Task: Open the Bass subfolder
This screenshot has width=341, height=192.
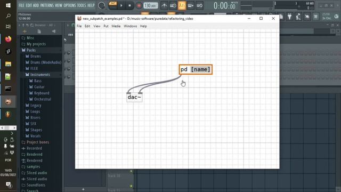Action: tap(38, 81)
